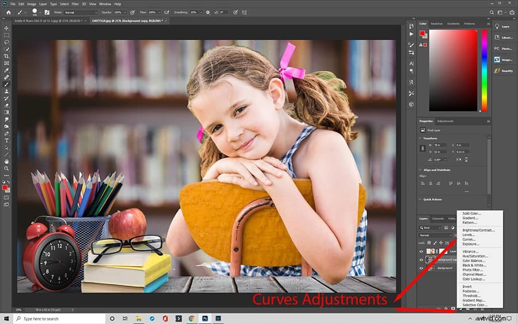Select the Eraser tool
The height and width of the screenshot is (324, 518).
6,105
